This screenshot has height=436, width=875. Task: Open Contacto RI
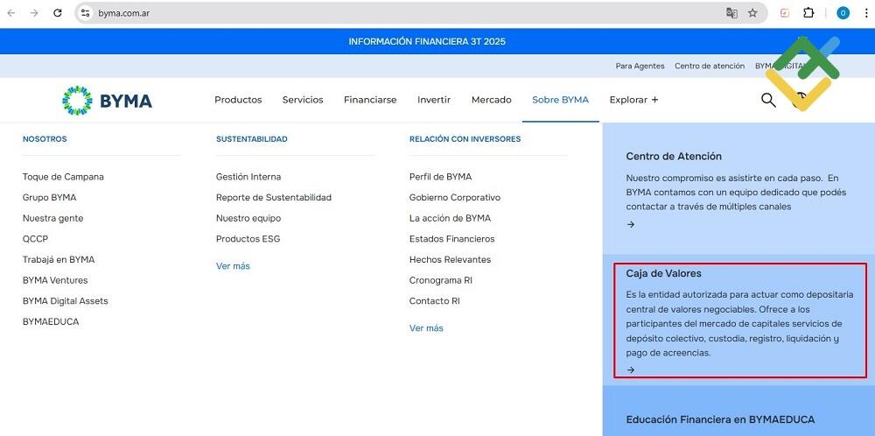(435, 301)
